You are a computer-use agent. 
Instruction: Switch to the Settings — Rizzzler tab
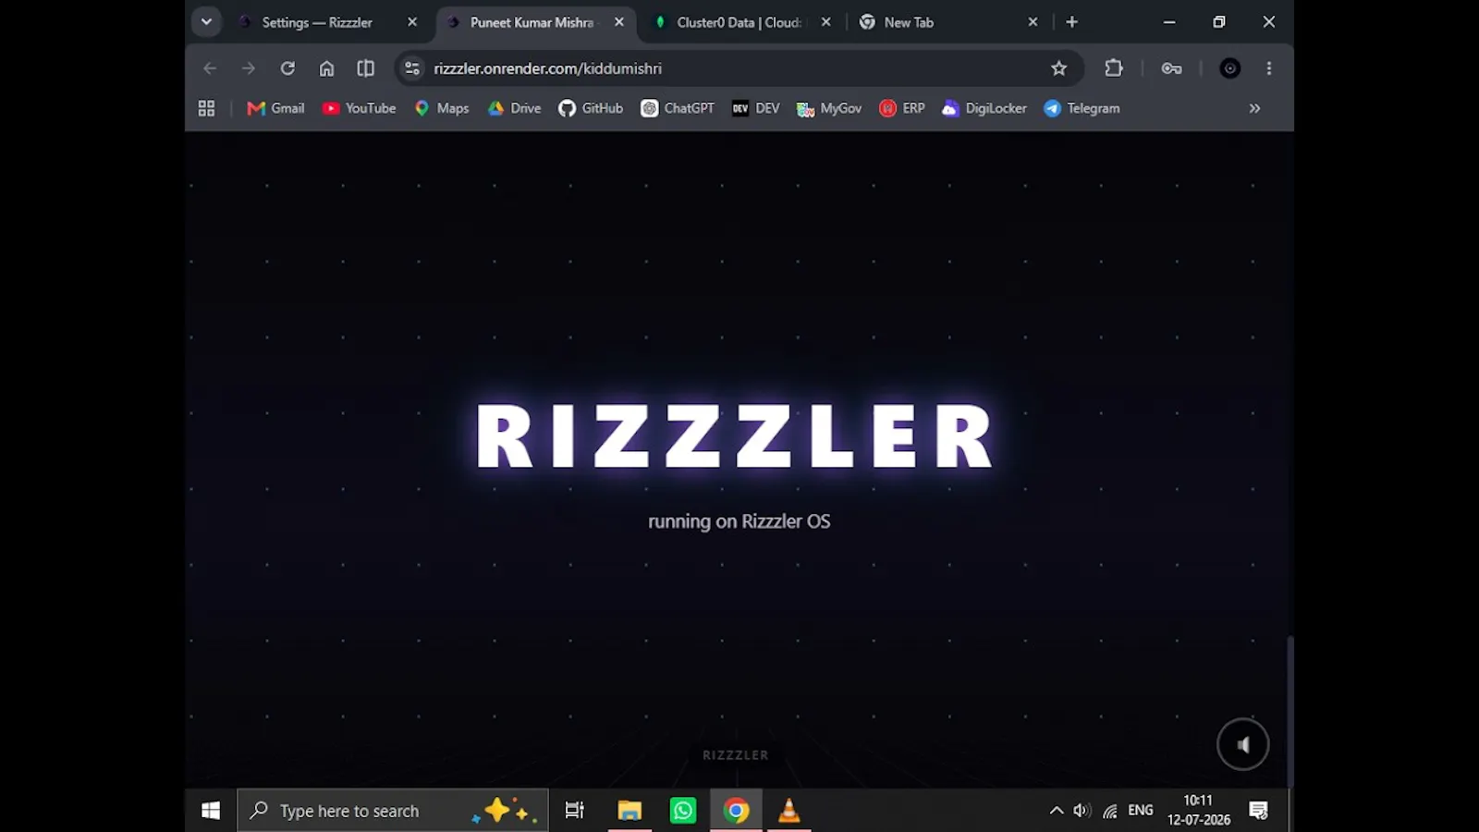[x=319, y=22]
